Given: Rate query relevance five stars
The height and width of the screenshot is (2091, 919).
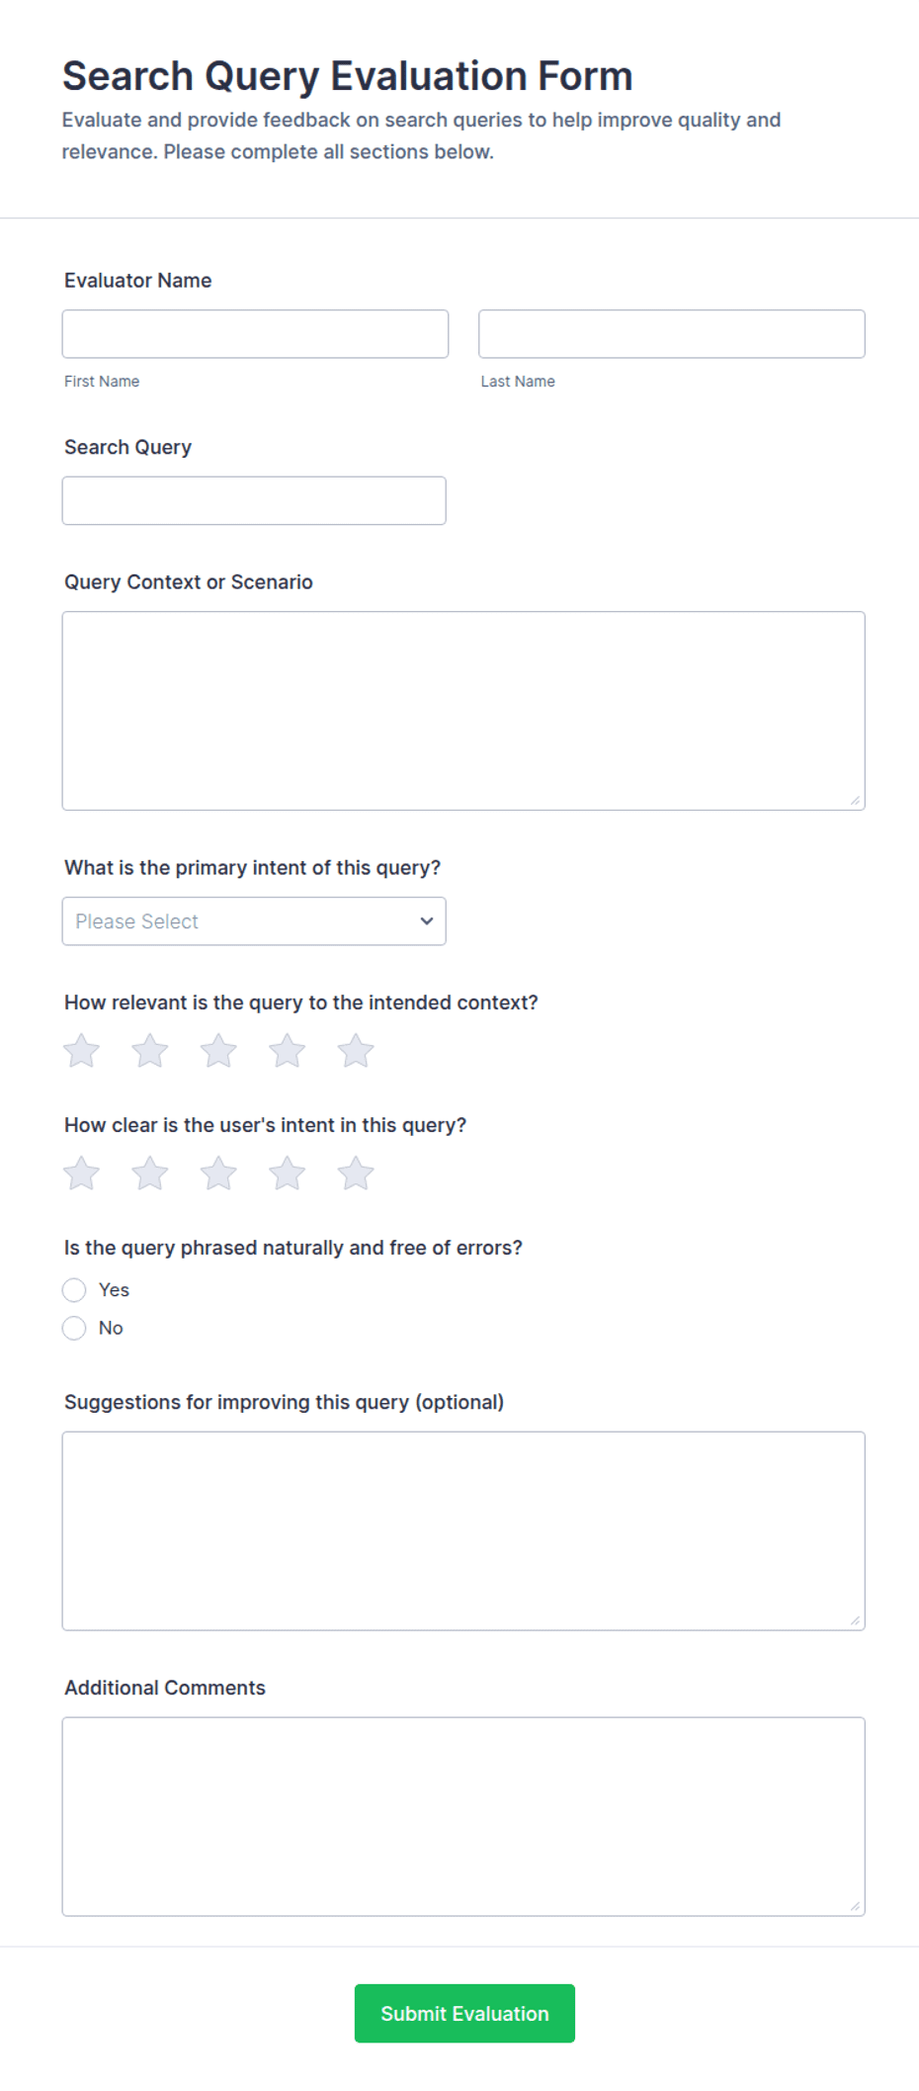Looking at the screenshot, I should (356, 1051).
